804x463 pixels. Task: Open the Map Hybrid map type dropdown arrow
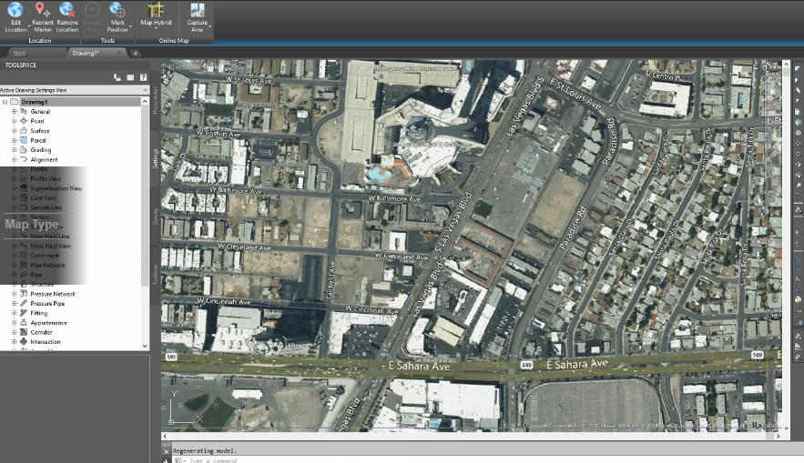point(156,30)
